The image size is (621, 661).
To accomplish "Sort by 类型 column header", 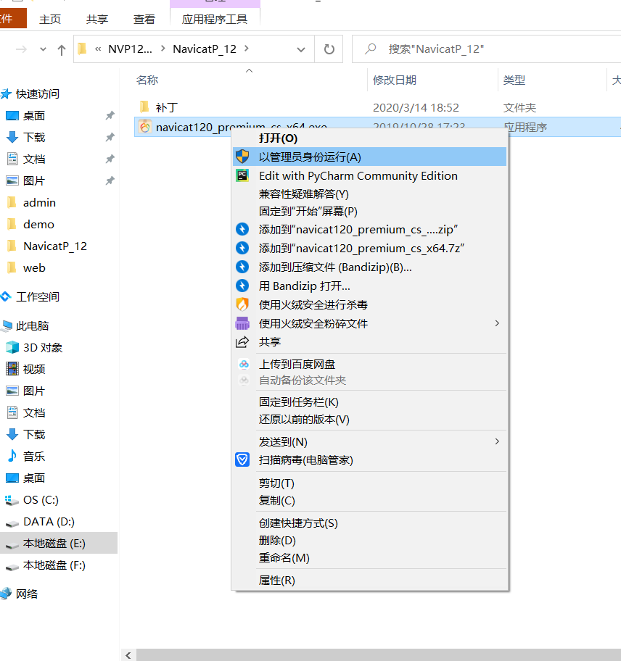I will click(x=514, y=80).
